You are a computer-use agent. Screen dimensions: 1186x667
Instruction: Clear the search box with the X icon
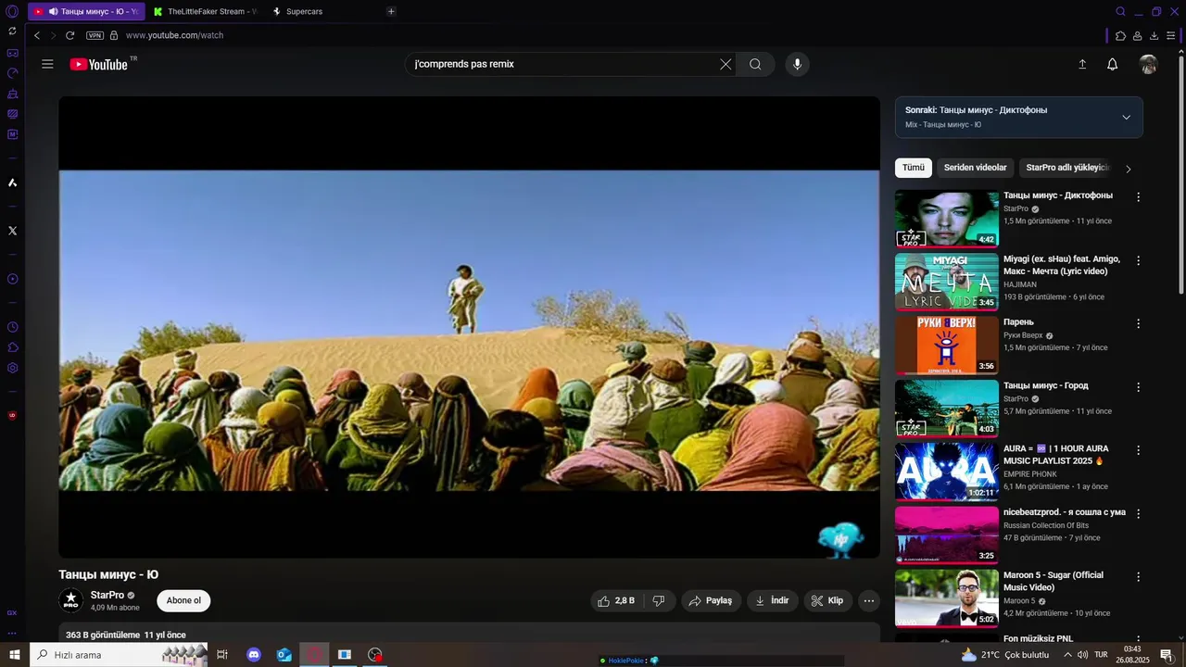click(725, 64)
